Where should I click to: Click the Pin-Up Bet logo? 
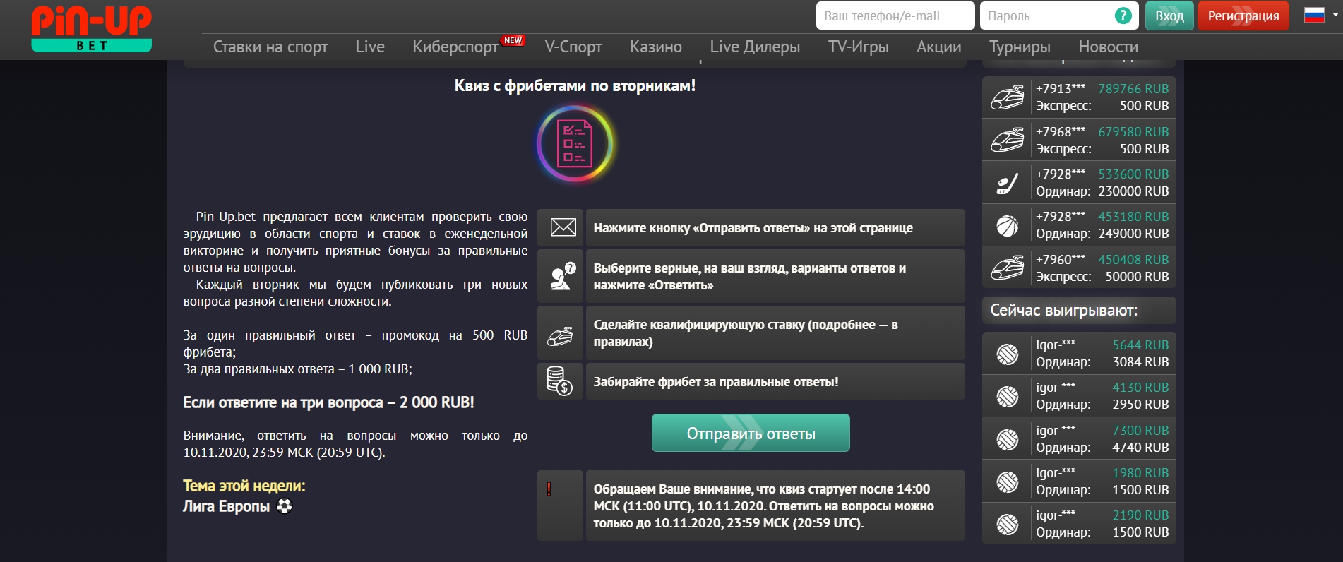pyautogui.click(x=92, y=28)
